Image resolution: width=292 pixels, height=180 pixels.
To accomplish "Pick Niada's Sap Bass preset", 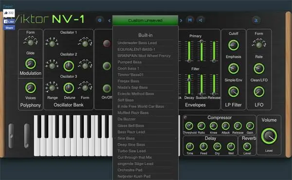I will tap(145, 87).
